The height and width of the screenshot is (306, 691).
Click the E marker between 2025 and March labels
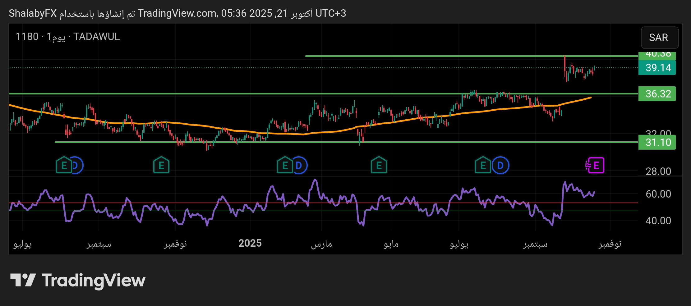click(285, 165)
